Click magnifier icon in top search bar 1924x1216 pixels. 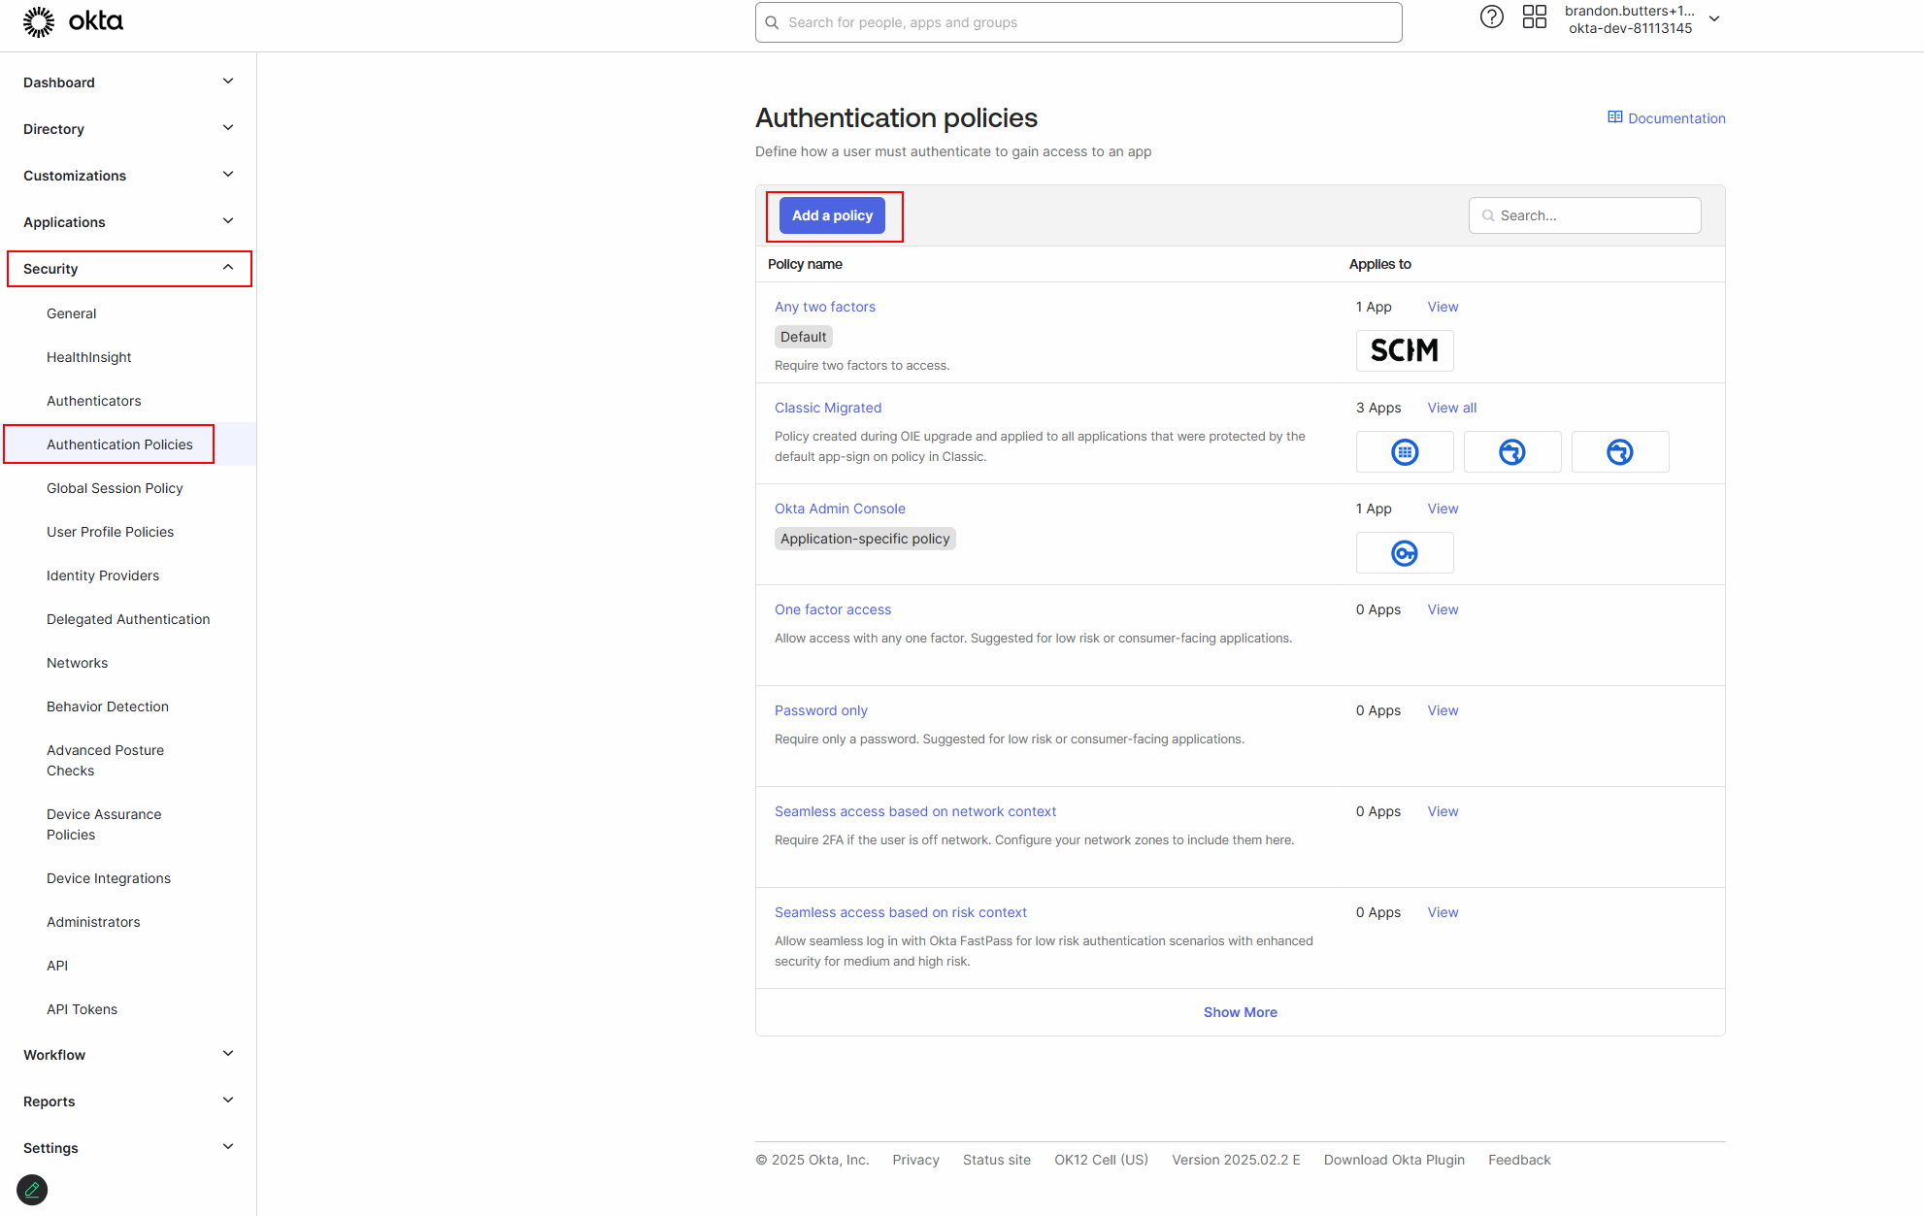pyautogui.click(x=772, y=22)
